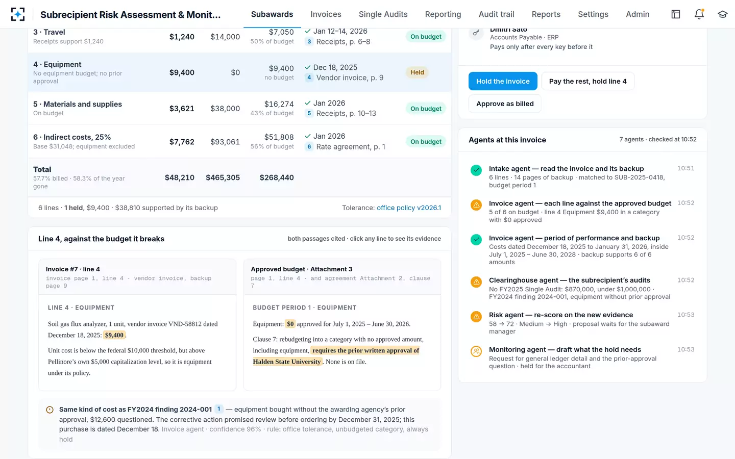Click the green check icon for Intake agent

476,170
